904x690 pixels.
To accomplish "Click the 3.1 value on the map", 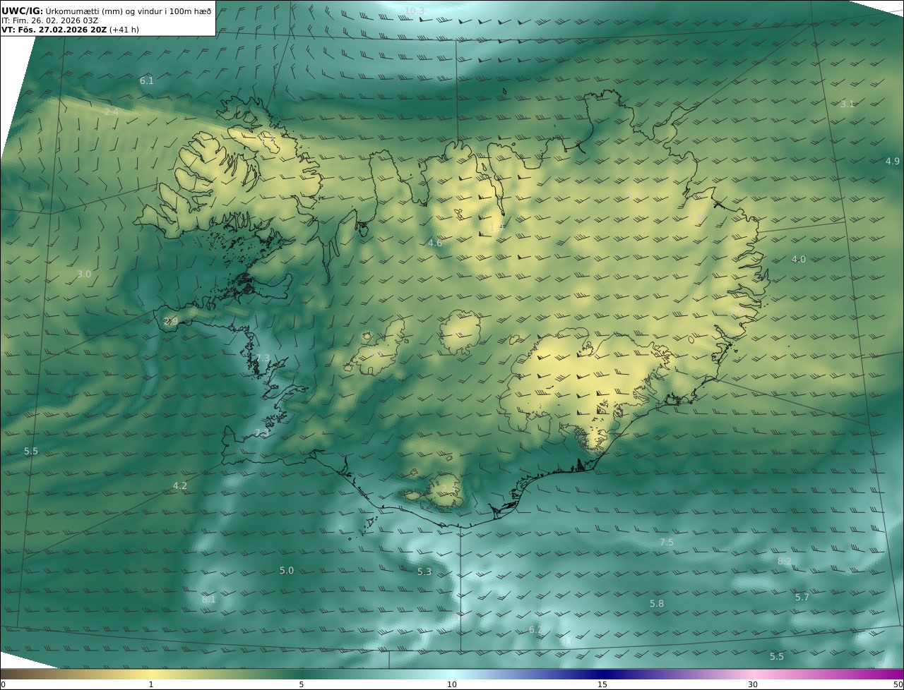I will pos(847,104).
